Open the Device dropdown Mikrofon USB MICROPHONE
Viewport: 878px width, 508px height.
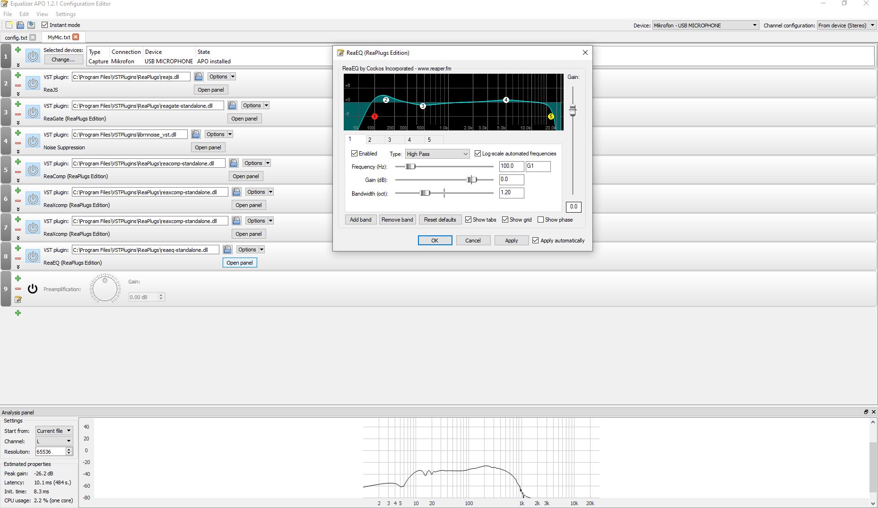(x=705, y=26)
